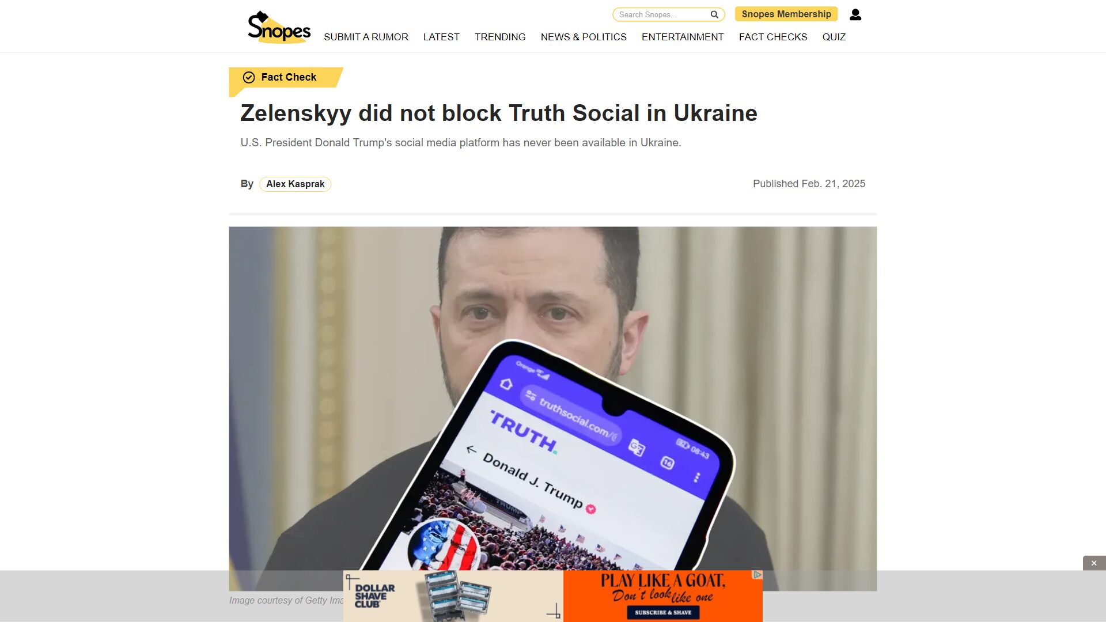
Task: Click the Subscribe & Shave ad button
Action: 663,612
